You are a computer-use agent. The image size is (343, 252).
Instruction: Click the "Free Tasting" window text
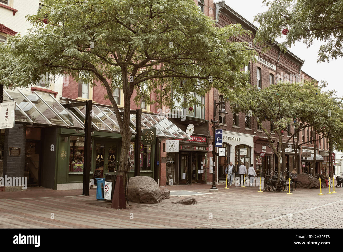click(x=170, y=161)
